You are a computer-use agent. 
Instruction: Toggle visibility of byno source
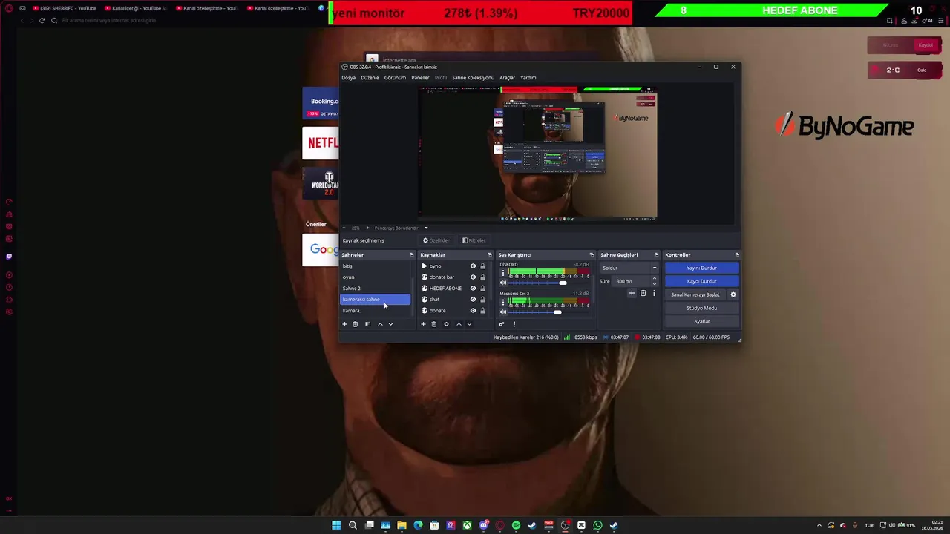coord(473,266)
